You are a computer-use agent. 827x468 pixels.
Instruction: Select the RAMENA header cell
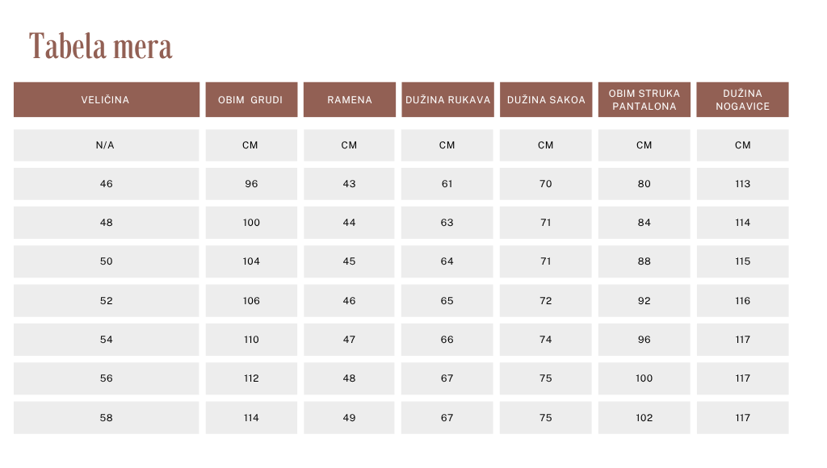click(x=349, y=99)
